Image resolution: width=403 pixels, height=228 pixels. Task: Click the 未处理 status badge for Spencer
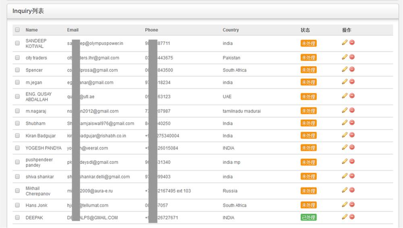[308, 70]
